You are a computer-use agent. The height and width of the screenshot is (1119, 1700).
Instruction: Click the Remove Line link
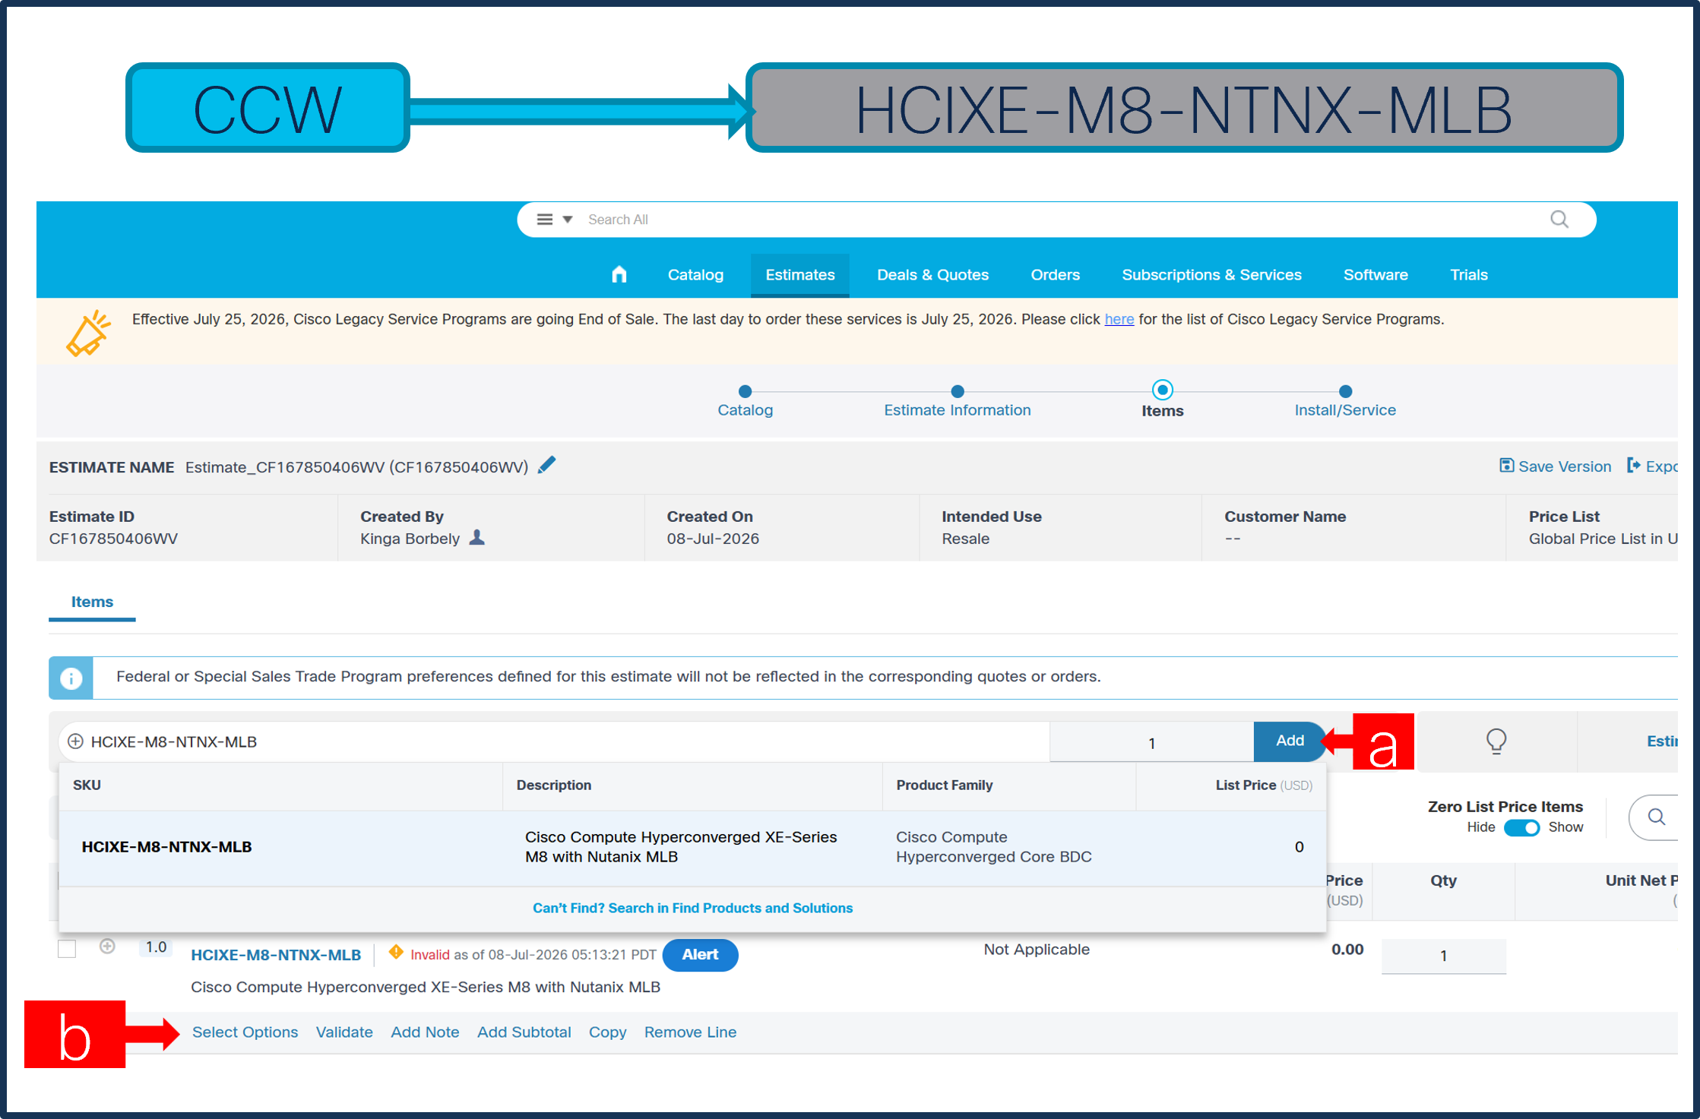(690, 1032)
